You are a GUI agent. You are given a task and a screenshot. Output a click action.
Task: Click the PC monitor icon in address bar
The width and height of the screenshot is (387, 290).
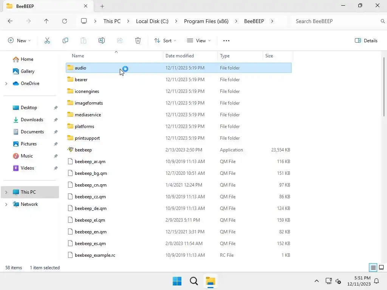84,21
